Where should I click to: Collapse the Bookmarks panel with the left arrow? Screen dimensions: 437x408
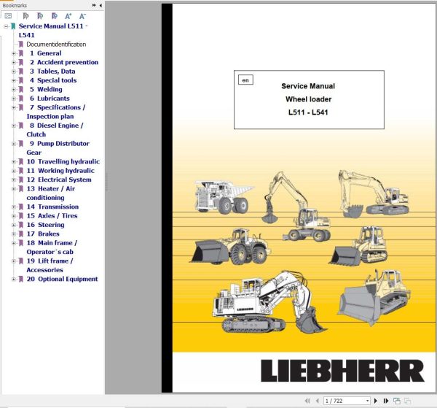(101, 5)
